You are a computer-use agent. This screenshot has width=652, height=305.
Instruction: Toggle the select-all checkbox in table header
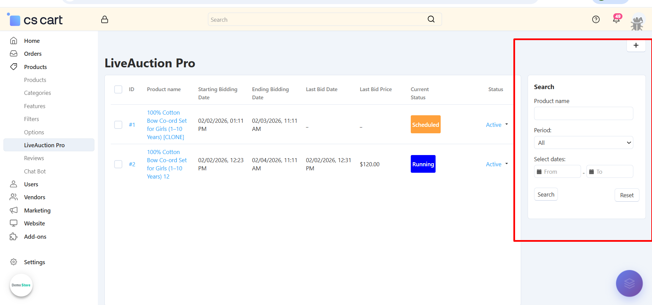(x=118, y=89)
